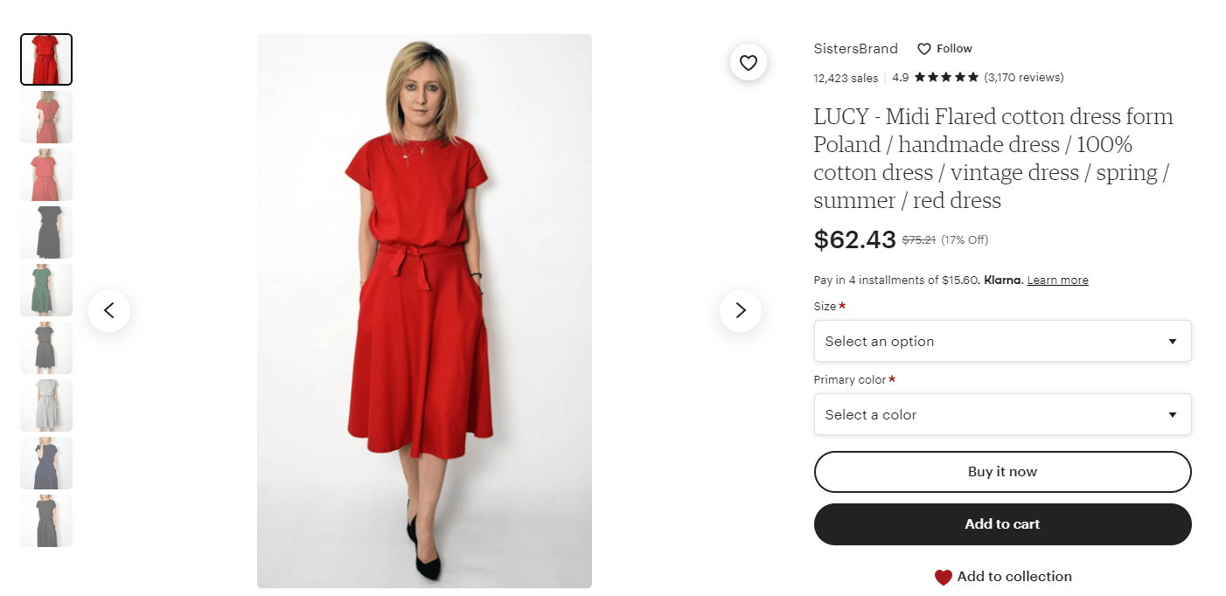Click the heart icon beside Follow

pyautogui.click(x=924, y=49)
